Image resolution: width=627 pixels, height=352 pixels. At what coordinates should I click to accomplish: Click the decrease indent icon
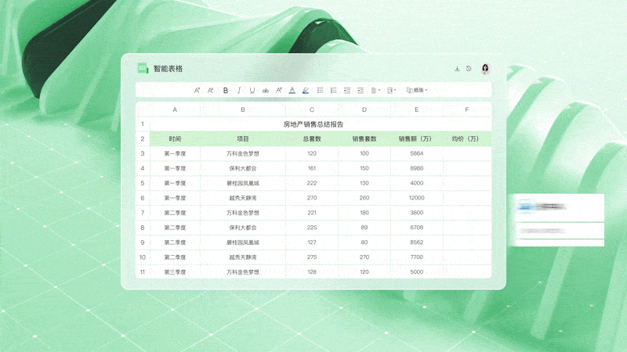tap(347, 91)
